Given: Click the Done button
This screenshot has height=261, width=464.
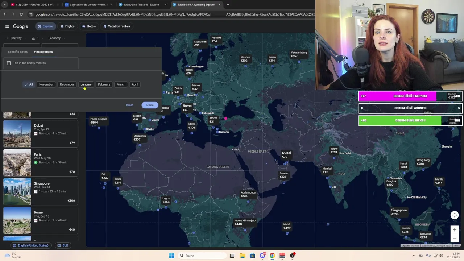Looking at the screenshot, I should [150, 105].
